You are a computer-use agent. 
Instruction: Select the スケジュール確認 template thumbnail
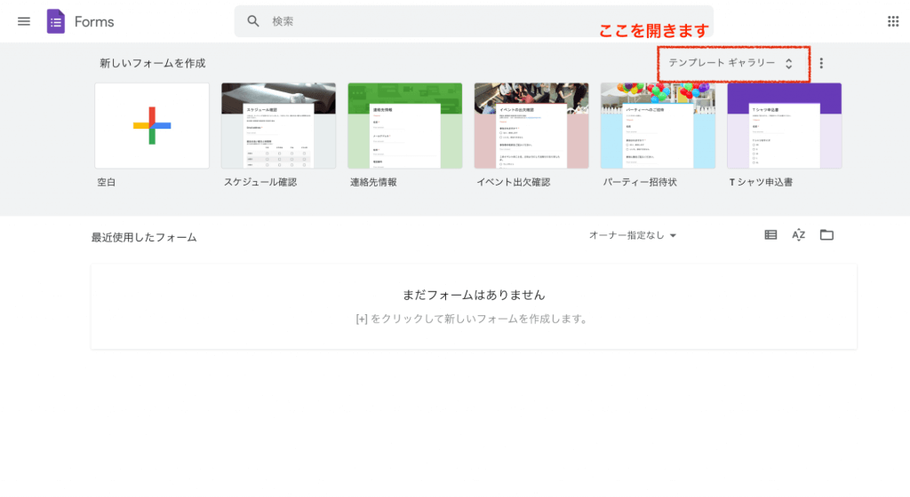[x=278, y=125]
